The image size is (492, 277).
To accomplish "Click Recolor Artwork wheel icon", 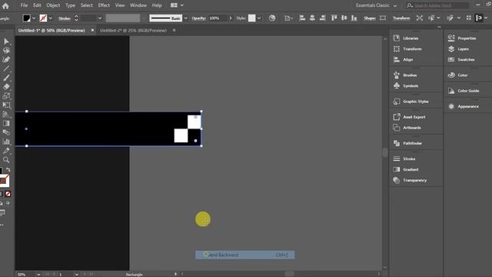I will click(x=272, y=18).
